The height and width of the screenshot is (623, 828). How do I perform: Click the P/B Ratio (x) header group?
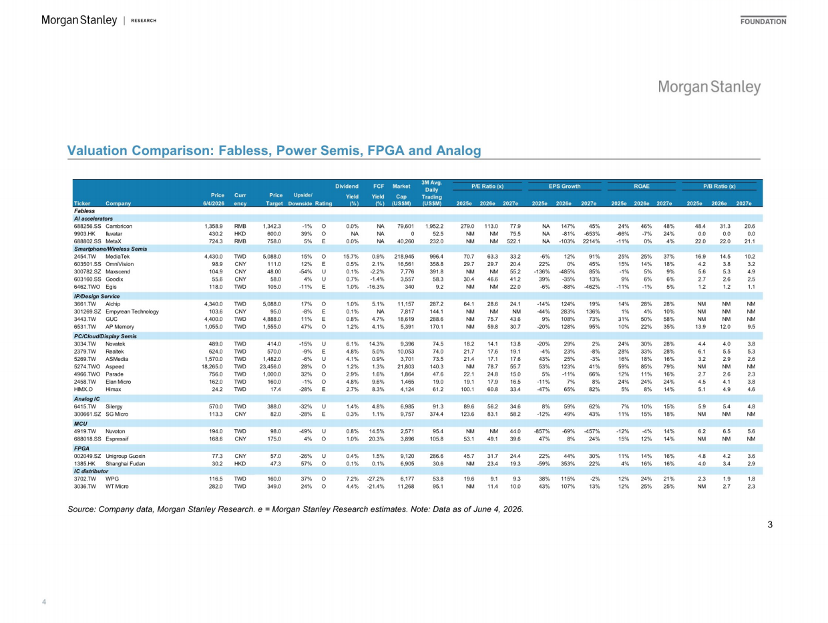click(x=719, y=186)
